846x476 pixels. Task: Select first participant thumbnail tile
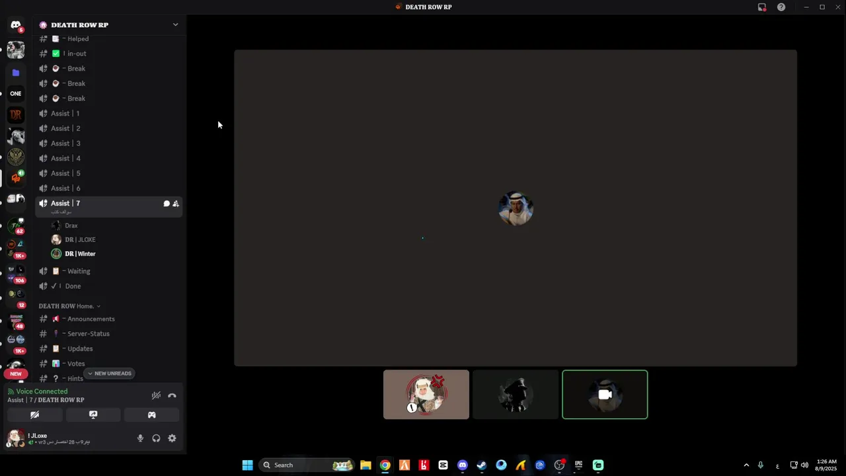point(426,395)
